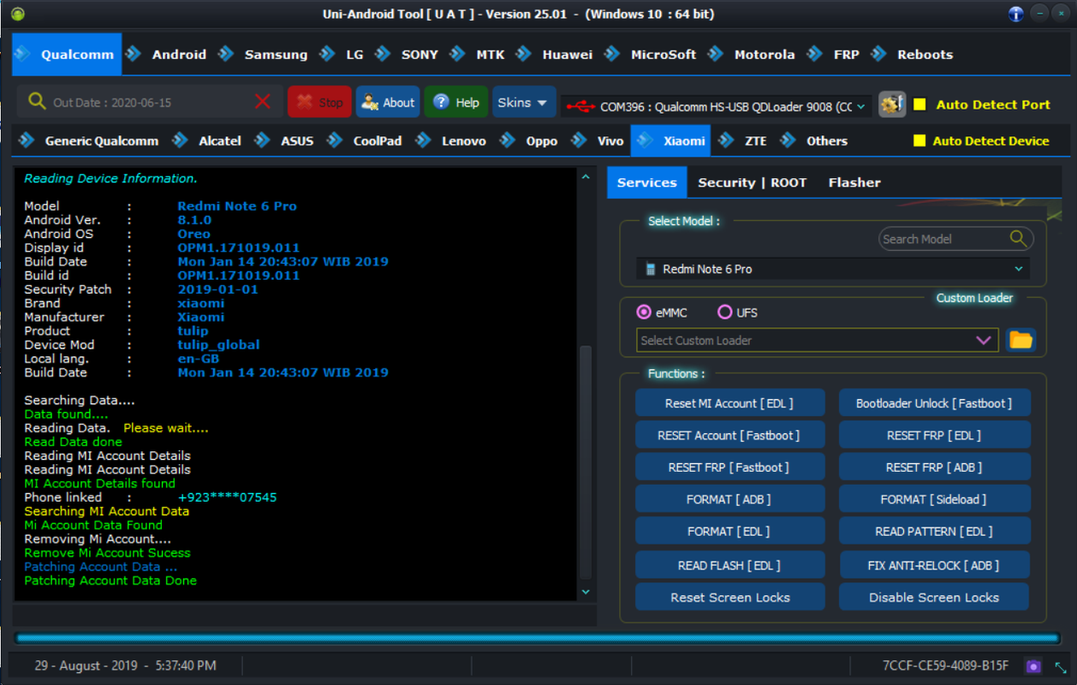
Task: Click the arrow icon before Android tab
Action: (x=133, y=54)
